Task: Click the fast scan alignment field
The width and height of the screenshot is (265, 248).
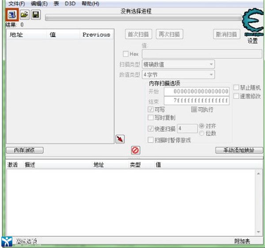Action: pyautogui.click(x=187, y=129)
